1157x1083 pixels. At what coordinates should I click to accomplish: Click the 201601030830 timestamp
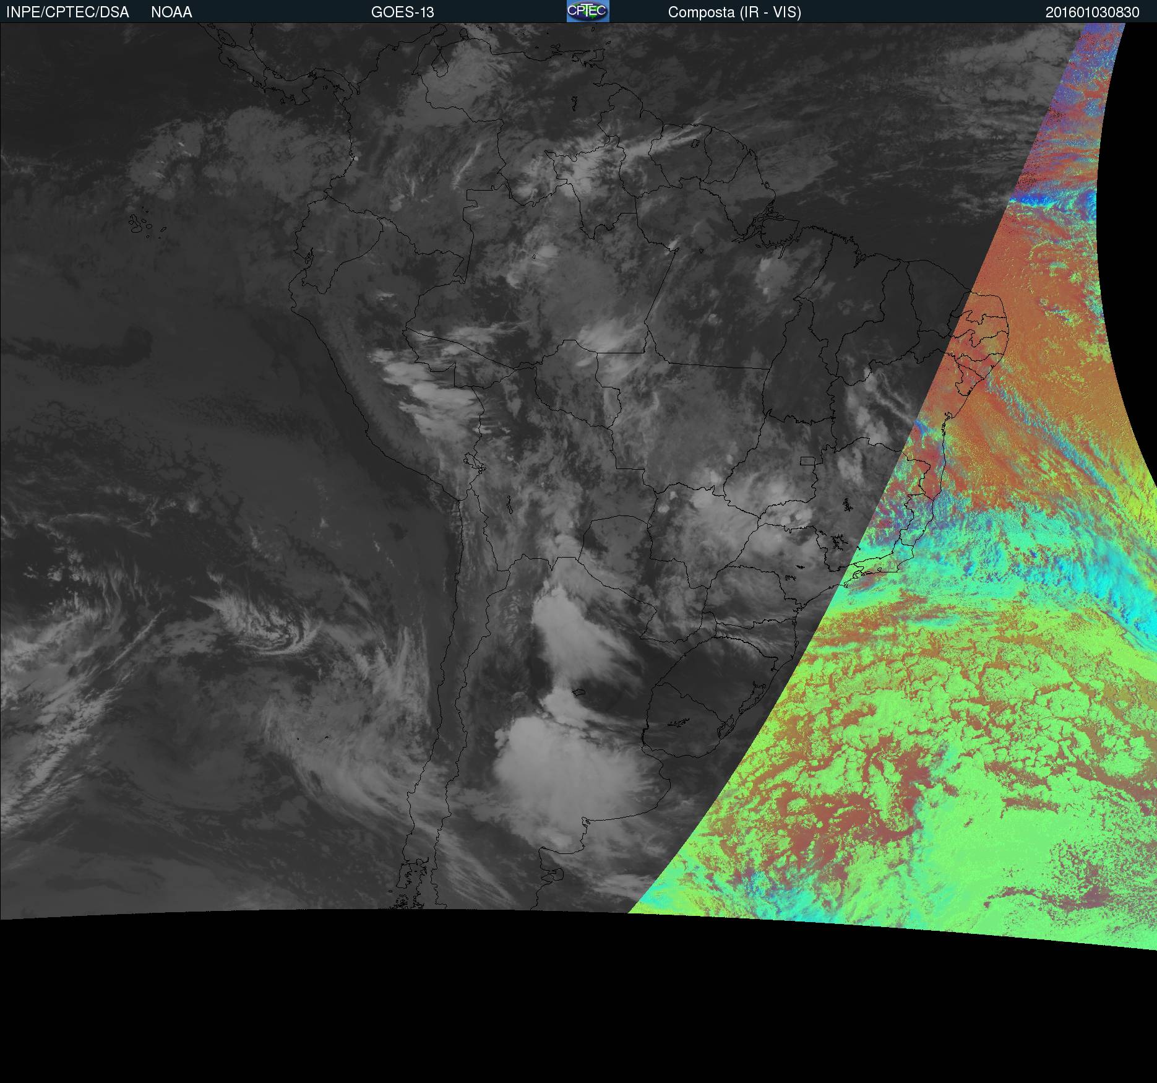click(x=1093, y=12)
